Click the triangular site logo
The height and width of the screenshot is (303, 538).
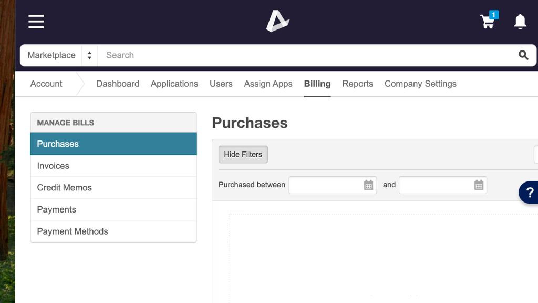[277, 21]
